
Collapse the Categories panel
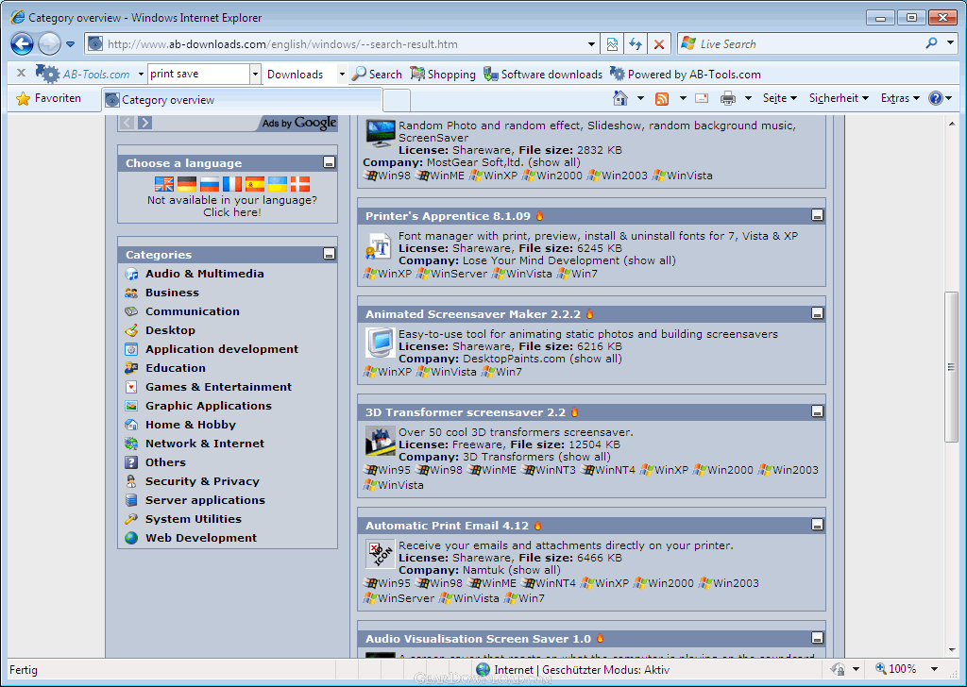point(330,254)
